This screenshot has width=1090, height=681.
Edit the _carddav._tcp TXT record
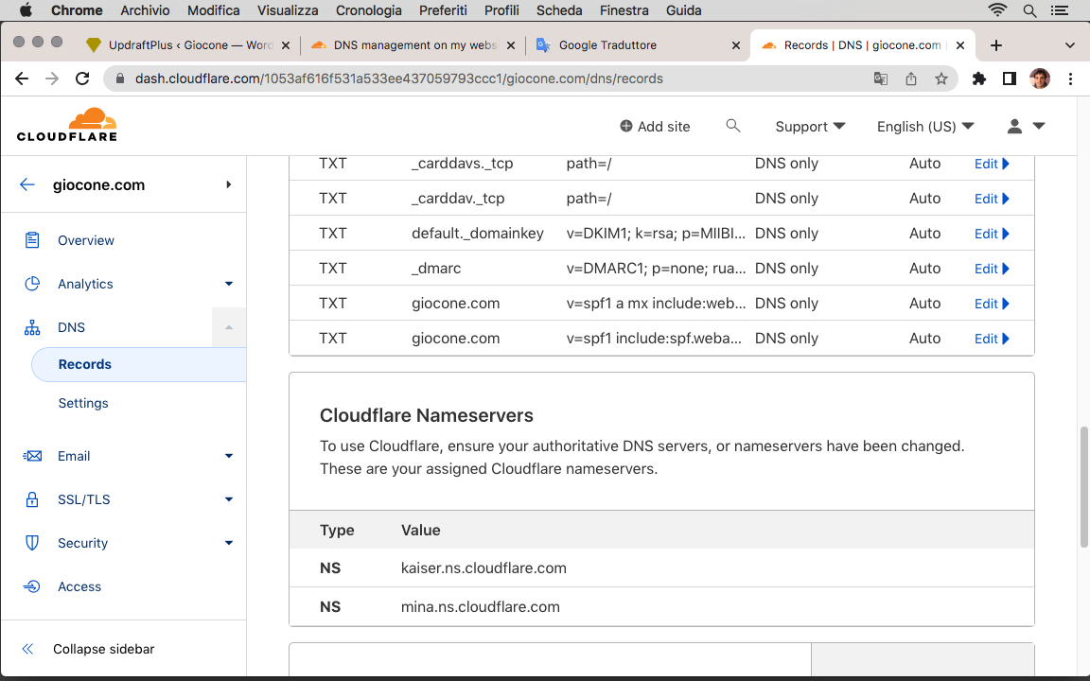point(992,199)
